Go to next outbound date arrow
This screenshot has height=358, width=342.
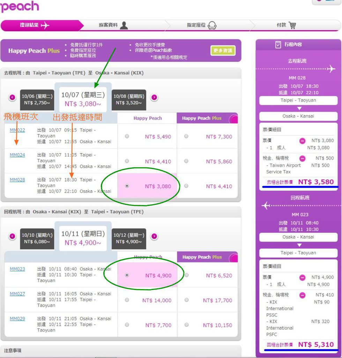(x=154, y=97)
